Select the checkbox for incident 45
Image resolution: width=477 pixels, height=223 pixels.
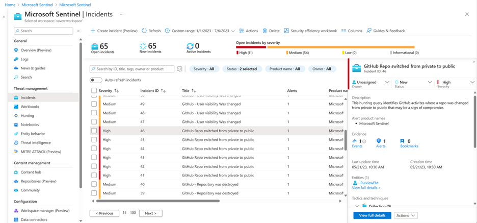tap(94, 139)
